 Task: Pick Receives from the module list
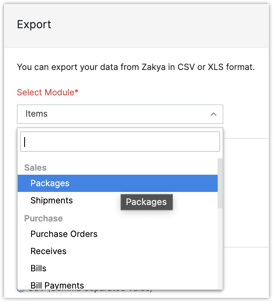(x=48, y=251)
